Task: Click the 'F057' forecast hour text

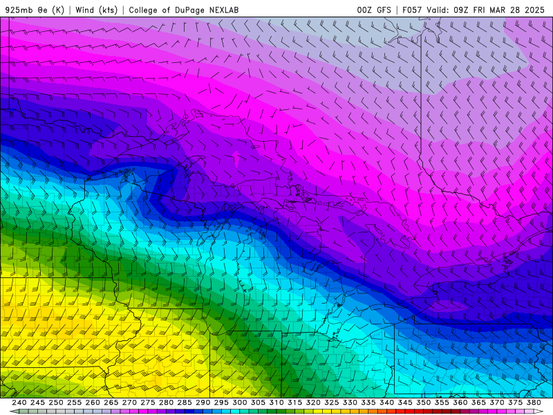Action: coord(412,10)
